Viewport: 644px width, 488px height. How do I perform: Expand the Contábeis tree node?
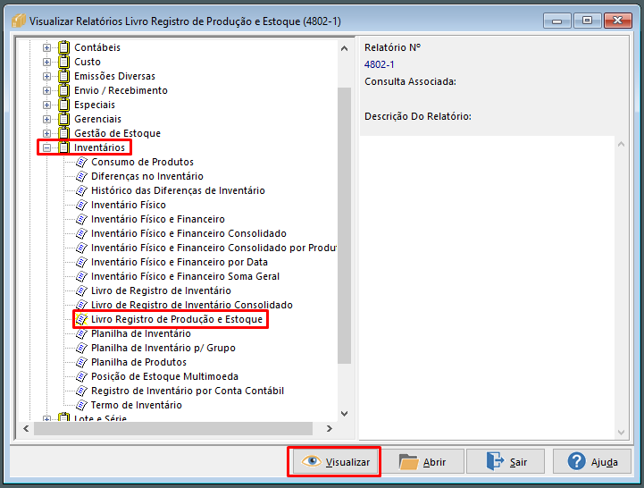click(x=46, y=47)
